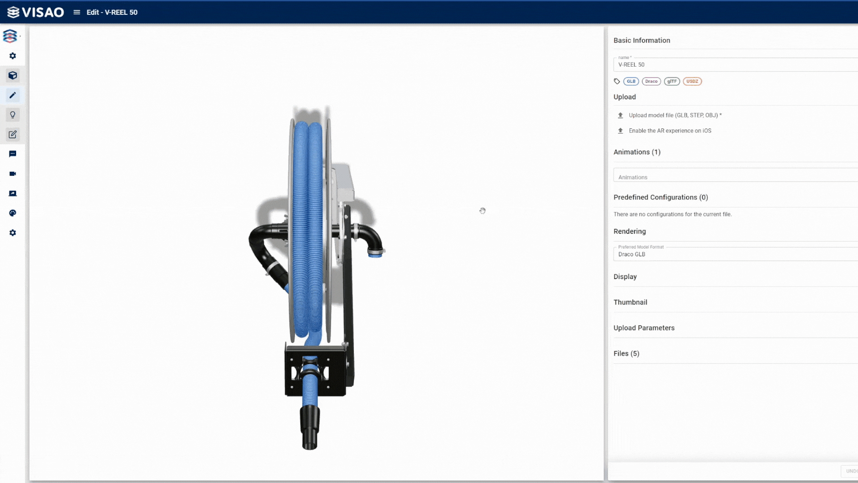Image resolution: width=858 pixels, height=483 pixels.
Task: Select the lightbulb/insights icon in sidebar
Action: 13,114
